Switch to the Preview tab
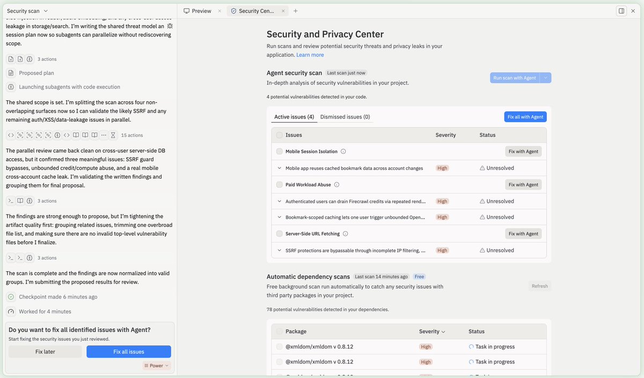 click(x=197, y=11)
